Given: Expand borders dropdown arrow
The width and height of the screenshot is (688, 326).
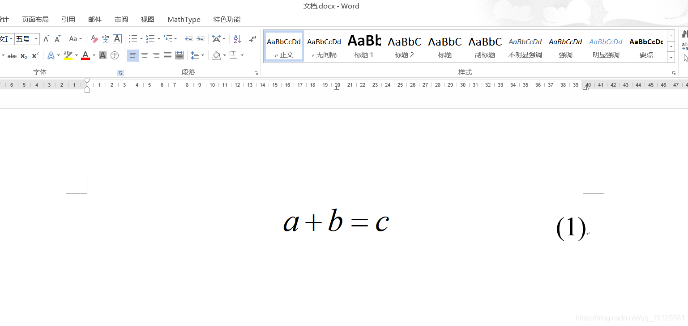Looking at the screenshot, I should [x=242, y=55].
